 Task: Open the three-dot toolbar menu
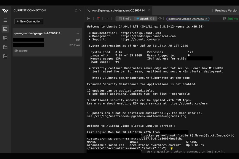point(107,19)
